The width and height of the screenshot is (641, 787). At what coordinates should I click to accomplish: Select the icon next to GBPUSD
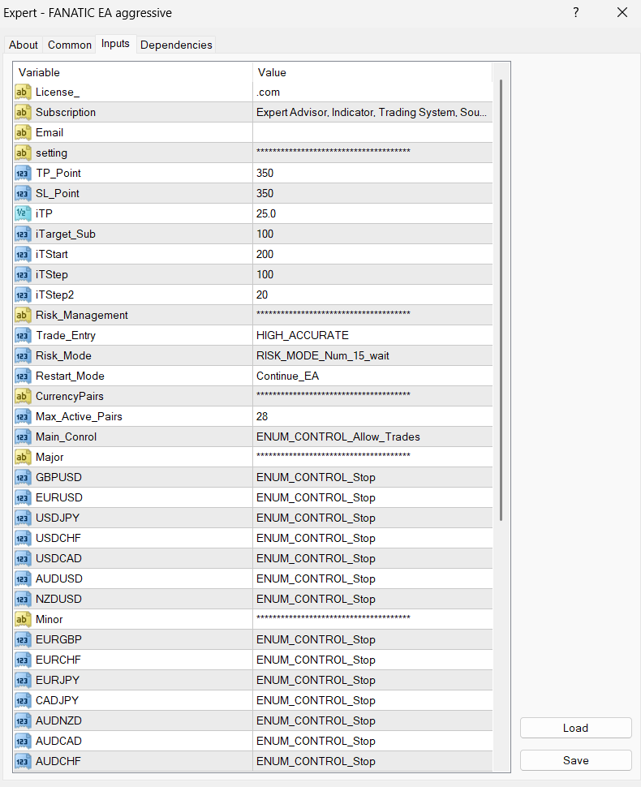pyautogui.click(x=23, y=478)
